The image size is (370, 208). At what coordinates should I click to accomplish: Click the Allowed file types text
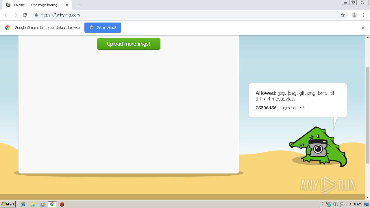[x=295, y=96]
